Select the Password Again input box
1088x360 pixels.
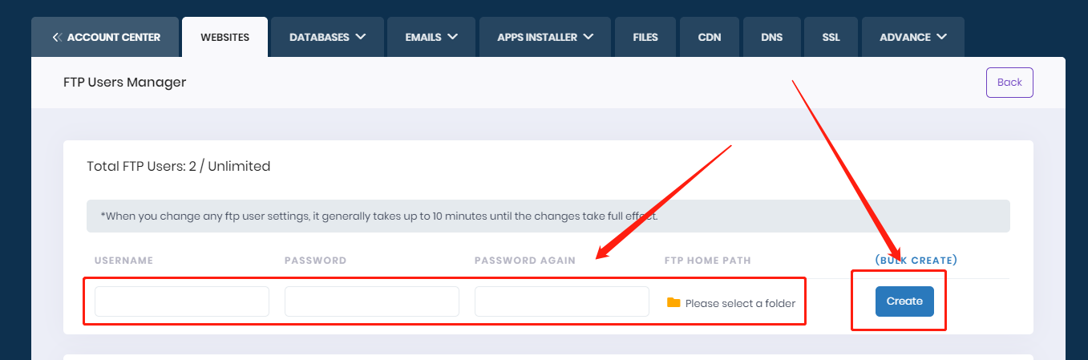click(x=561, y=301)
